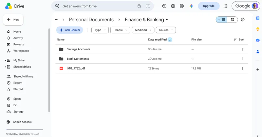262x137 pixels.
Task: Open the Bin
Action: tap(15, 105)
